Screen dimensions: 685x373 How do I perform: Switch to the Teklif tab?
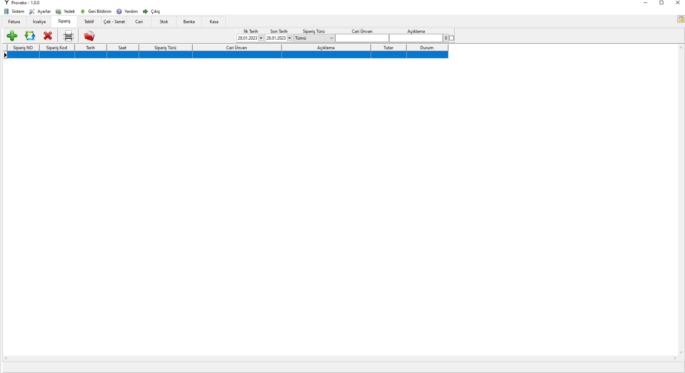click(89, 22)
